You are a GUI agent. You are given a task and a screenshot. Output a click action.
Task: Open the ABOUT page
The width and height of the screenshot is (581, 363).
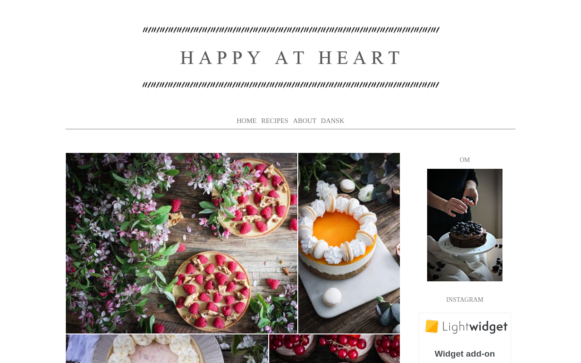[x=305, y=121]
